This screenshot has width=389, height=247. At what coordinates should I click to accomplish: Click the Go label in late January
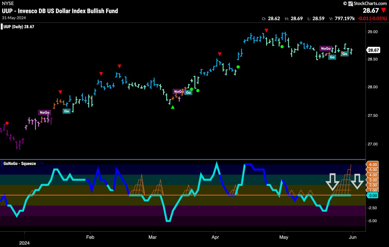click(x=67, y=111)
